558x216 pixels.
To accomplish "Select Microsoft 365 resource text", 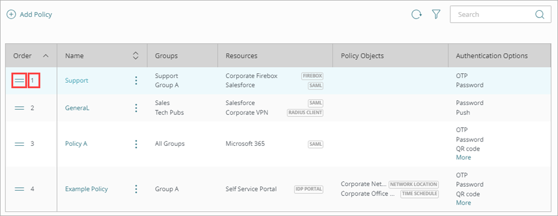I will point(245,144).
